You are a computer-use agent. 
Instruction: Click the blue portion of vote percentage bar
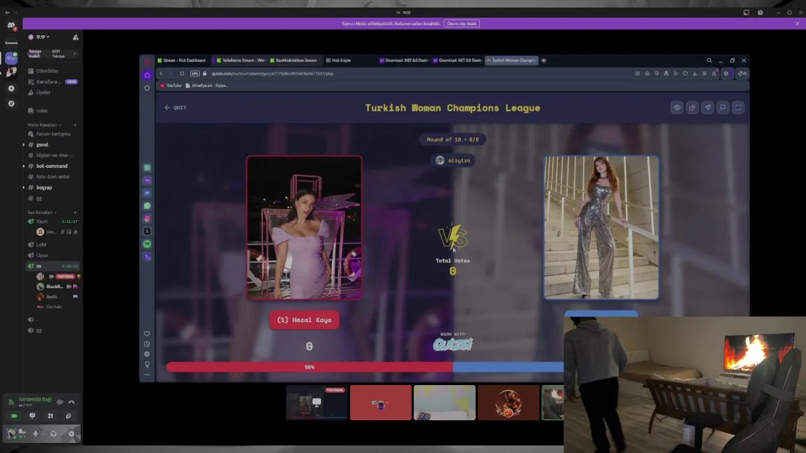click(x=508, y=367)
